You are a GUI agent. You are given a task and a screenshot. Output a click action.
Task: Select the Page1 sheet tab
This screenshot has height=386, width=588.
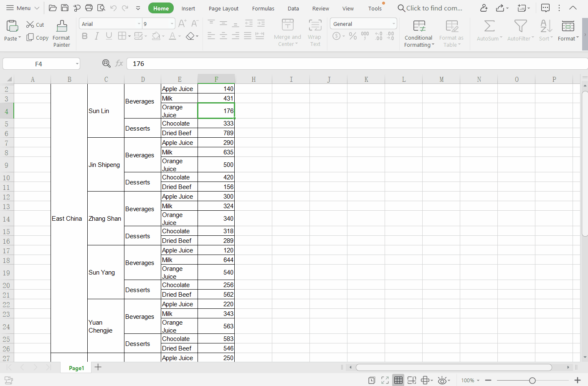(x=76, y=368)
